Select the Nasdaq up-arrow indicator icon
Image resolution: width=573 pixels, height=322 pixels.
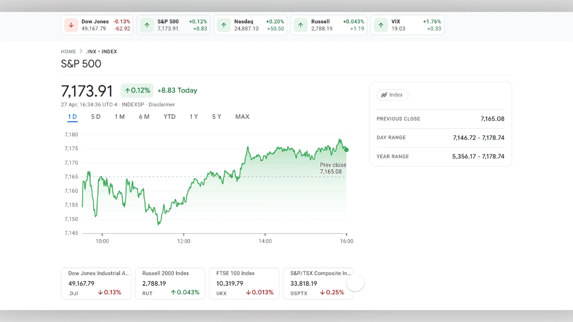click(x=223, y=25)
